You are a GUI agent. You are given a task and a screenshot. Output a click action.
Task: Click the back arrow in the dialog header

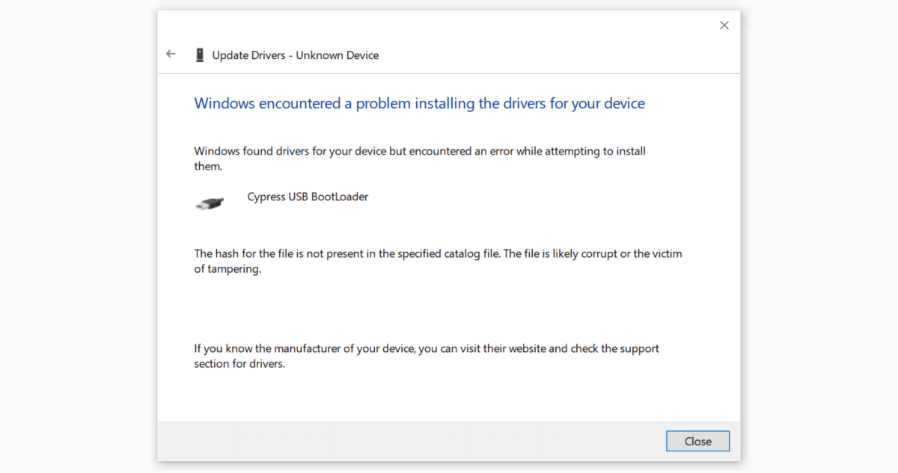click(x=171, y=55)
